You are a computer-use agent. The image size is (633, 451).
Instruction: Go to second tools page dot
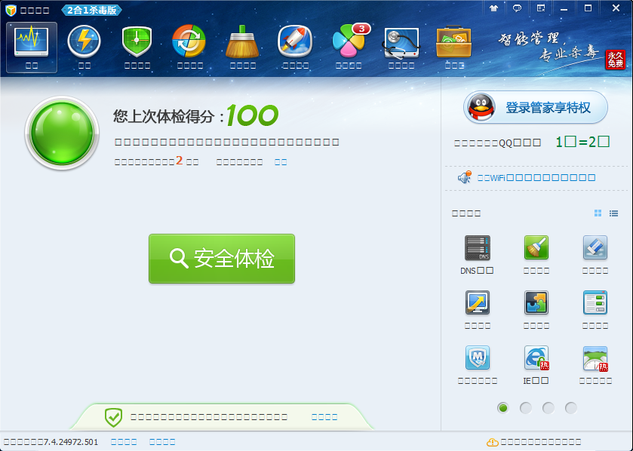pyautogui.click(x=525, y=408)
